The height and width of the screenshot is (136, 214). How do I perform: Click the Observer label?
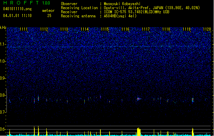[x=69, y=4]
